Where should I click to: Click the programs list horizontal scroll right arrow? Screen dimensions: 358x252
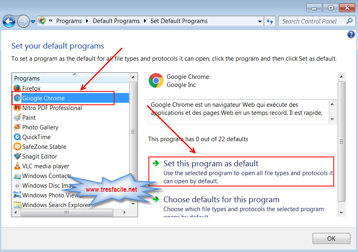tap(125, 212)
